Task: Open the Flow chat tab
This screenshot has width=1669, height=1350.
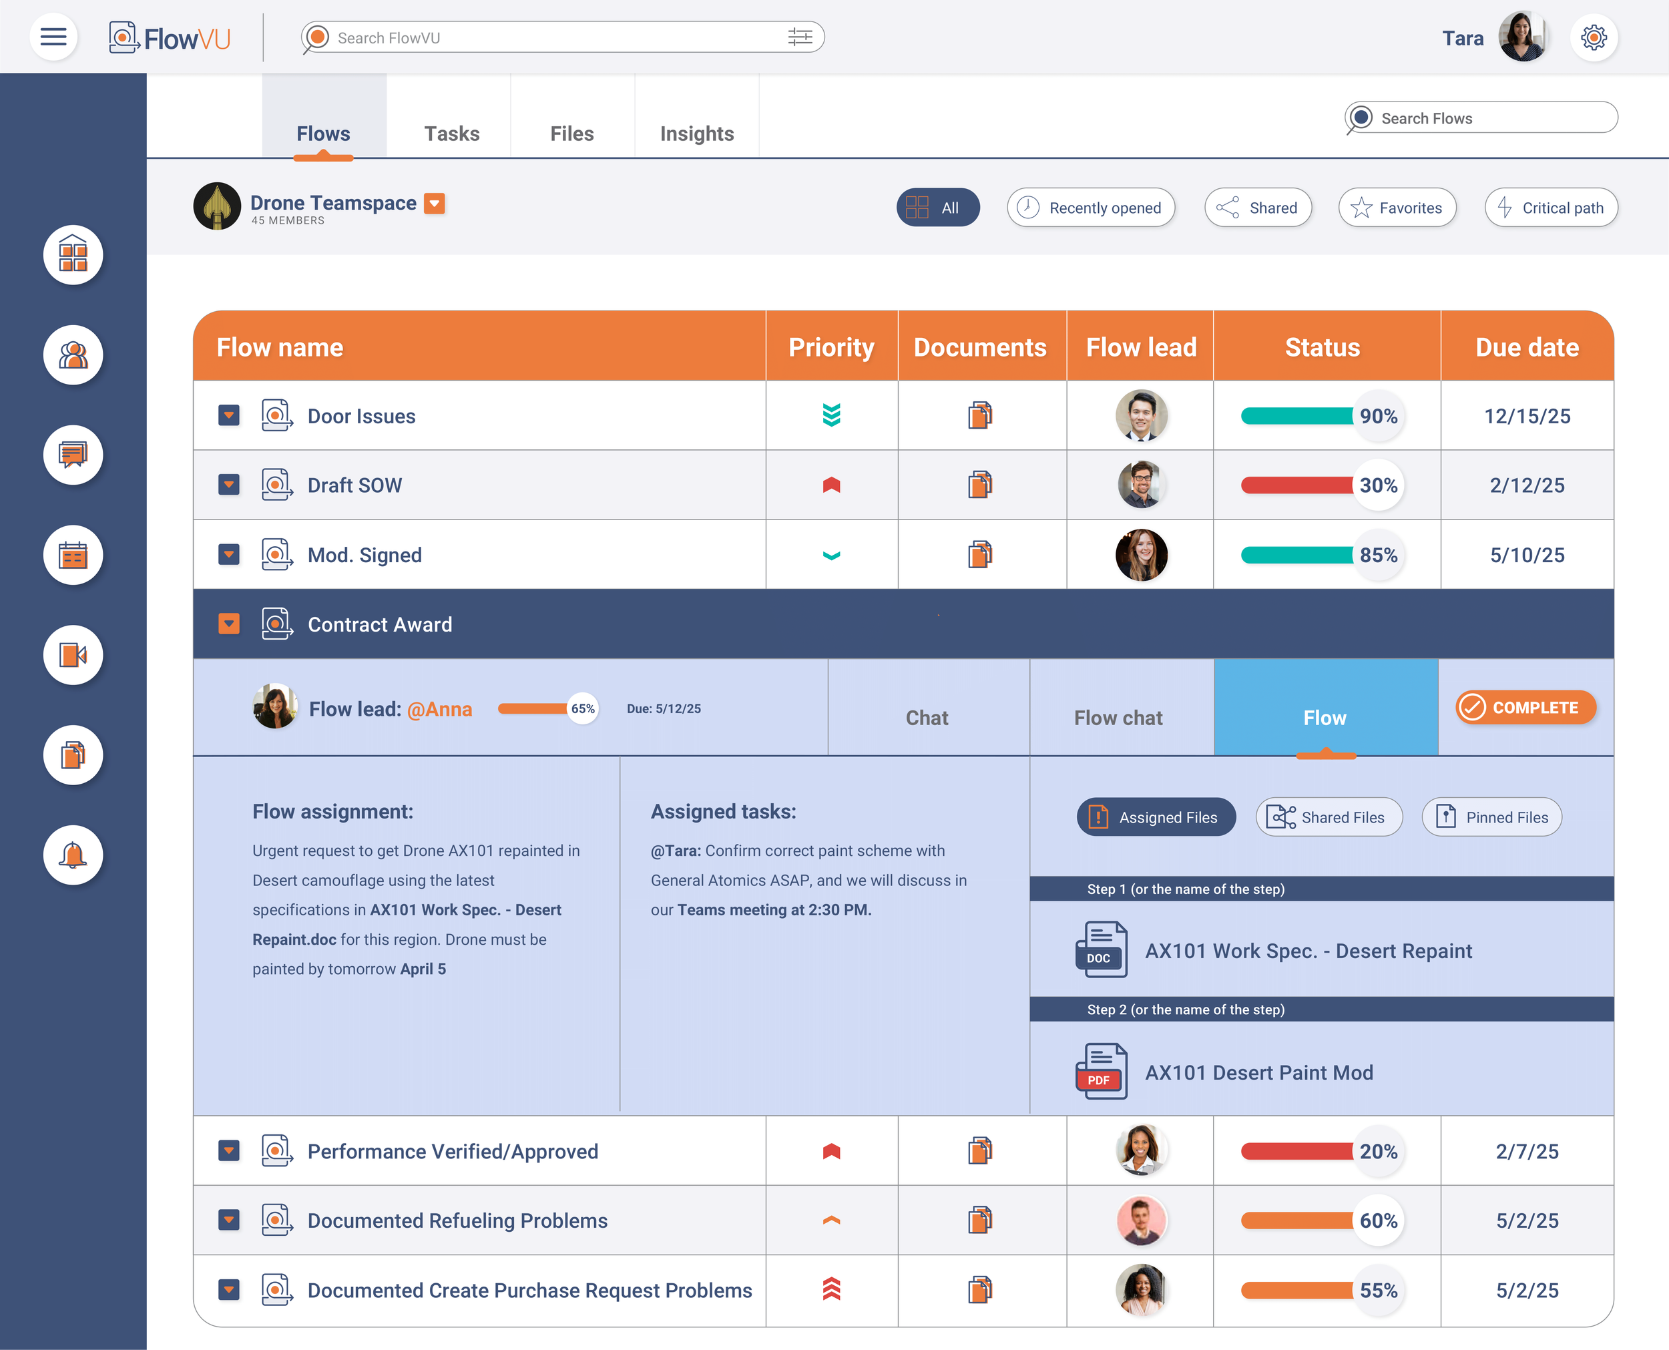Action: coord(1118,717)
